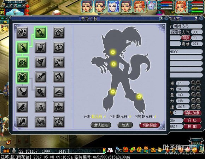
Task: Select the spiral conch shell skill
Action: tap(41, 122)
